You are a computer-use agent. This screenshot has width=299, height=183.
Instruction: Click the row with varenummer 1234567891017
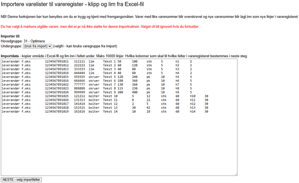coord(57,104)
